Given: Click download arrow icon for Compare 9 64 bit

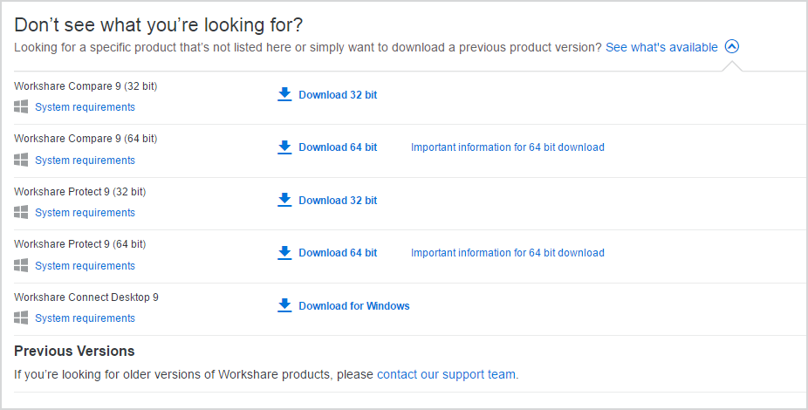Looking at the screenshot, I should point(284,147).
